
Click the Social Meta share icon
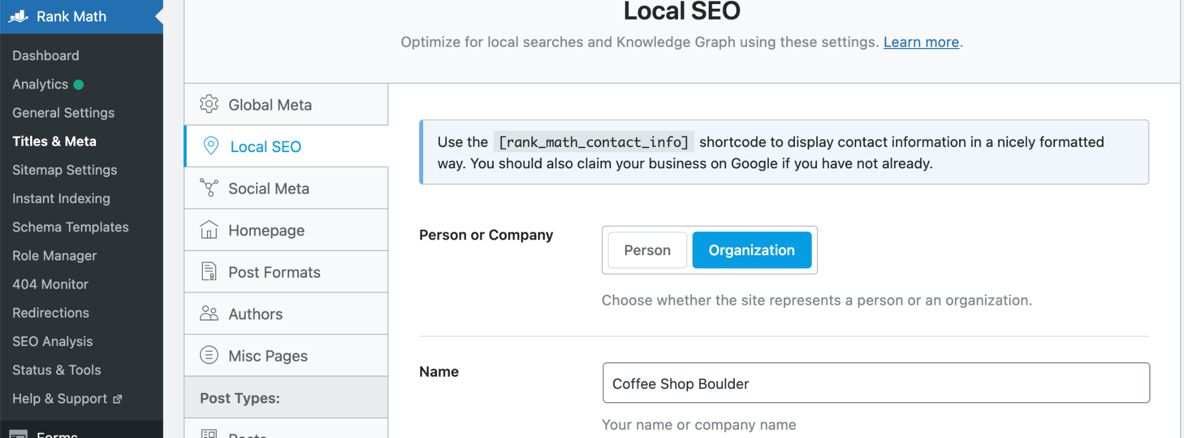pyautogui.click(x=209, y=188)
